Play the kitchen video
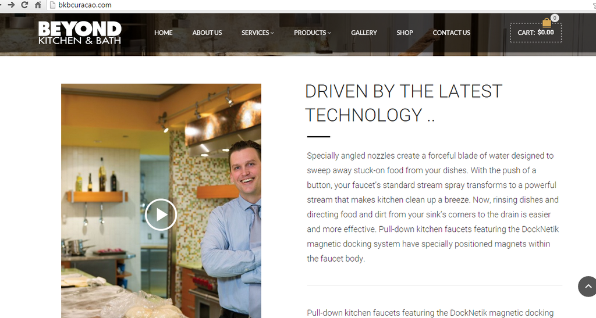 (161, 215)
